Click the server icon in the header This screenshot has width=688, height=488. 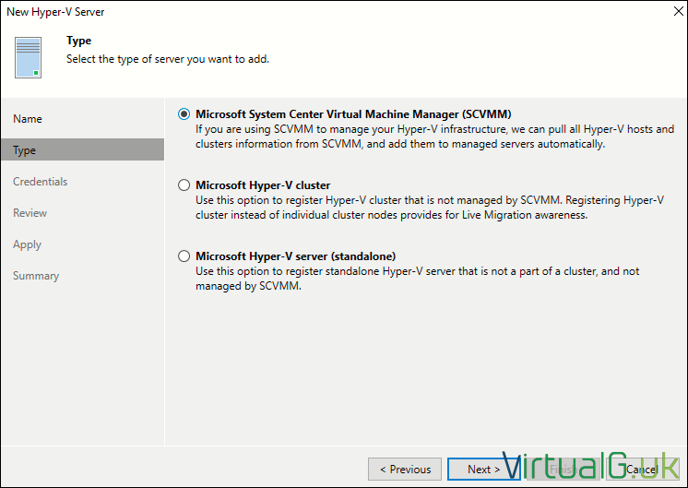click(x=28, y=57)
